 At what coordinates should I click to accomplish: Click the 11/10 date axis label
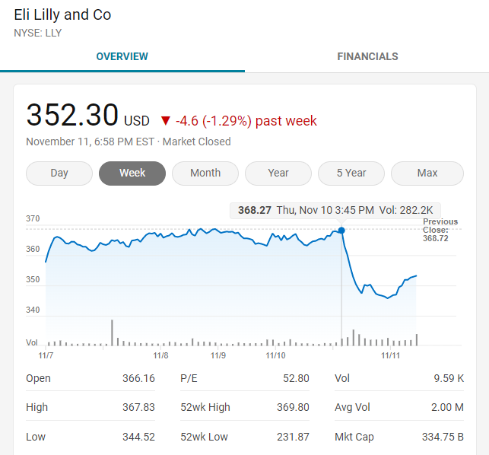pos(275,355)
